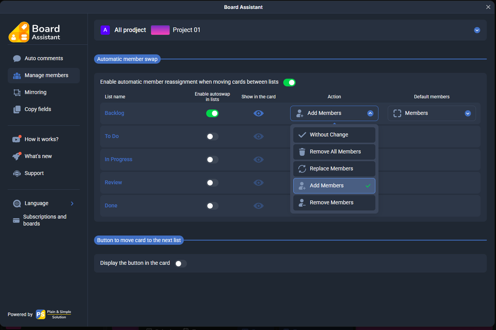Open the Backlog Default members dropdown
This screenshot has height=330, width=496.
click(x=431, y=113)
